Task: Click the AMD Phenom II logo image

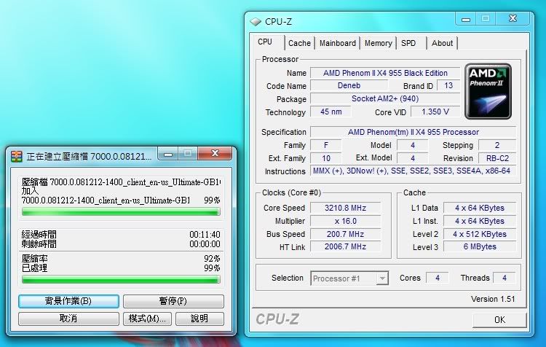Action: [x=488, y=91]
